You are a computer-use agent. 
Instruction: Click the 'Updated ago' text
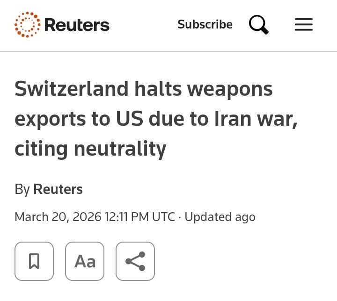pyautogui.click(x=220, y=217)
